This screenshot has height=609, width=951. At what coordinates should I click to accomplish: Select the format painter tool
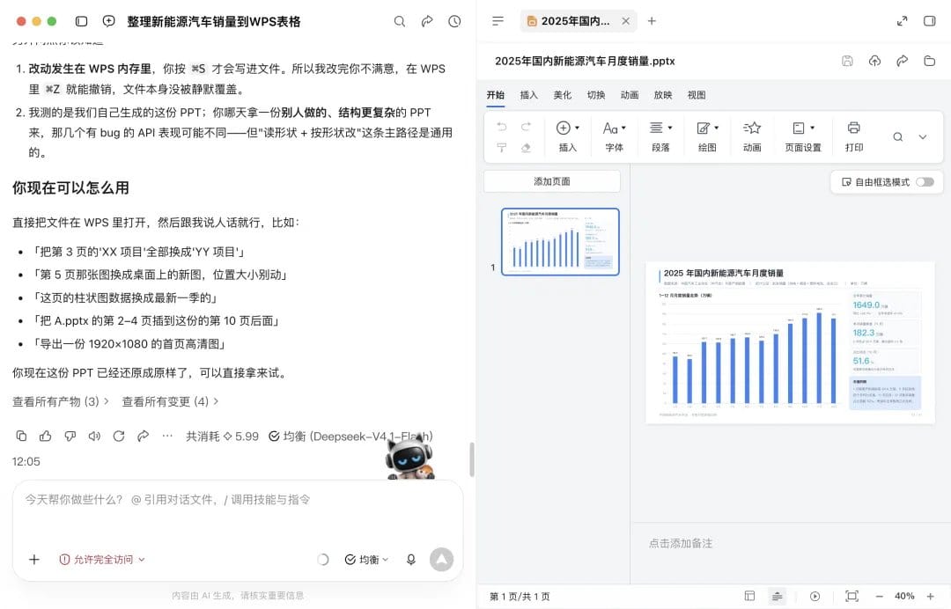pos(502,147)
